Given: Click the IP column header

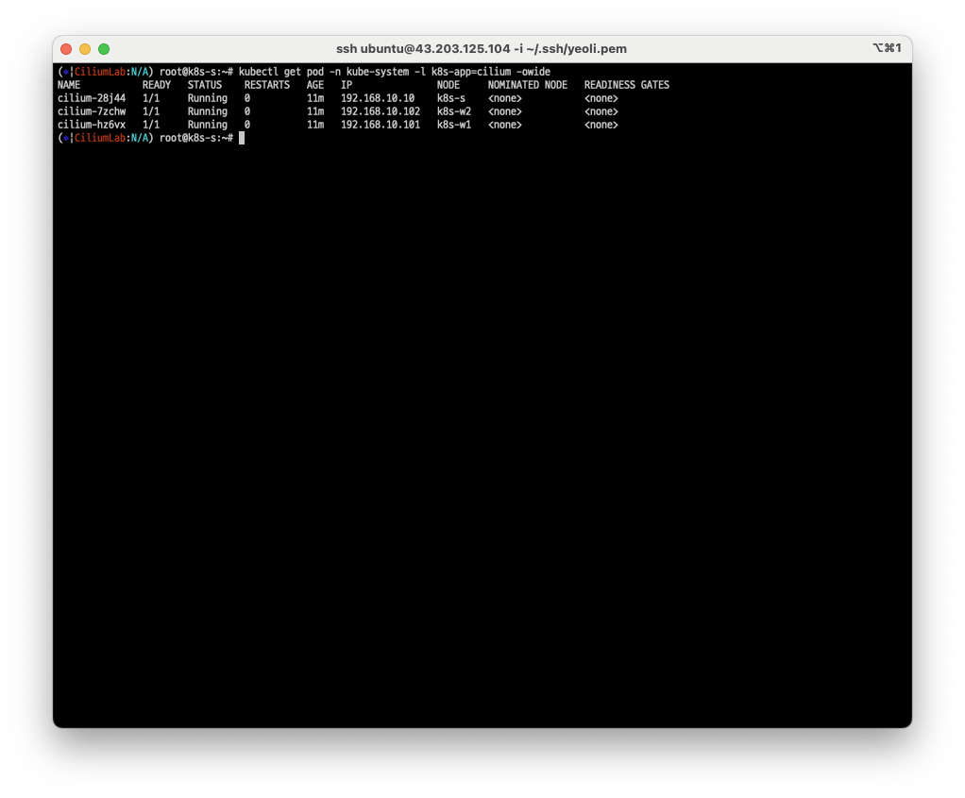Looking at the screenshot, I should [x=347, y=85].
